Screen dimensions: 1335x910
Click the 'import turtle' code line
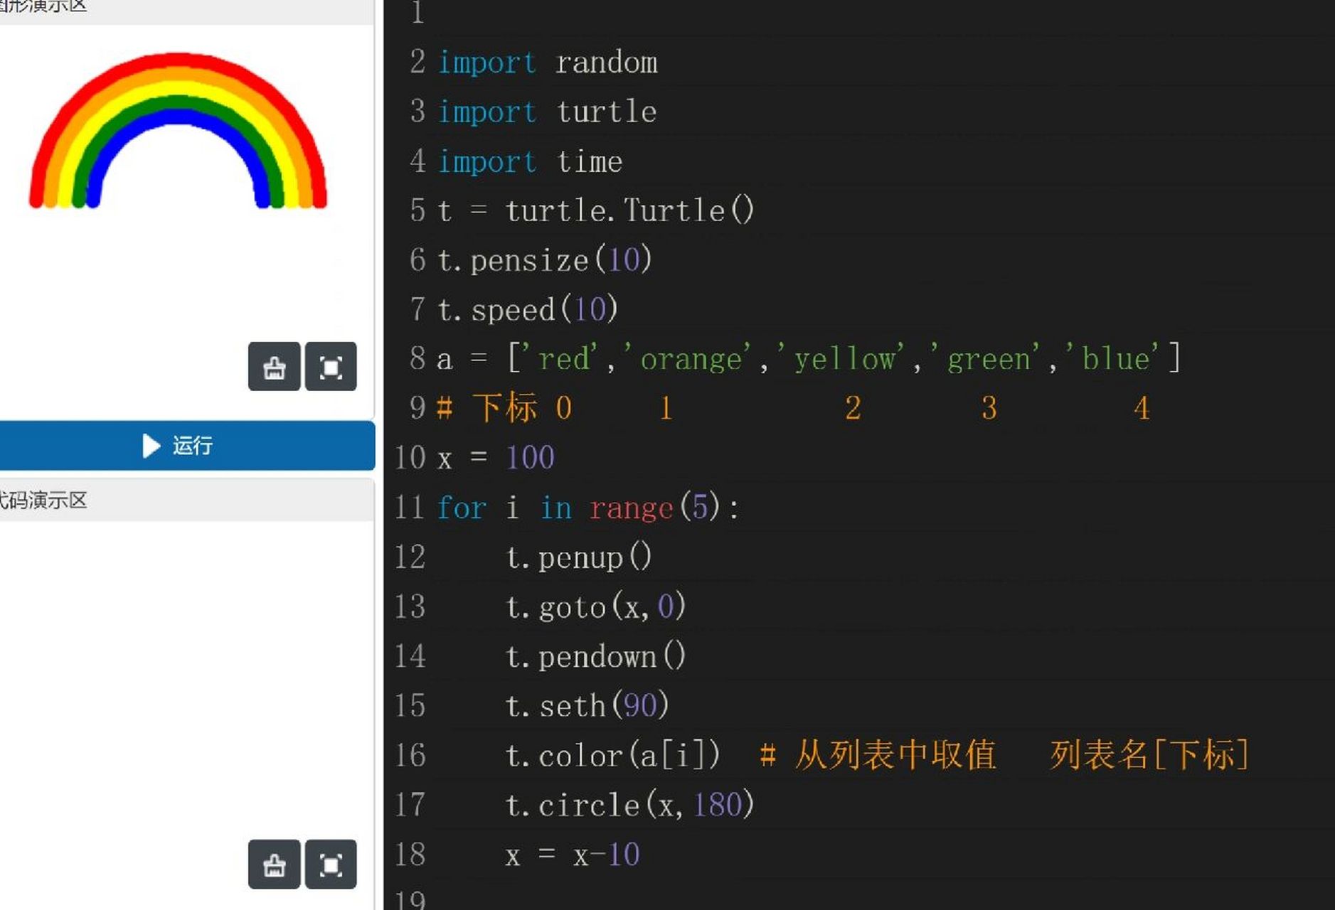(547, 112)
